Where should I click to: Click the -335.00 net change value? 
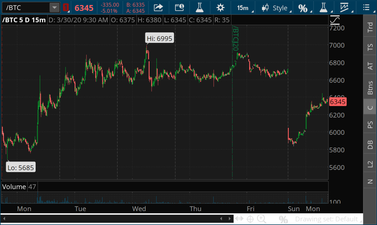click(110, 5)
